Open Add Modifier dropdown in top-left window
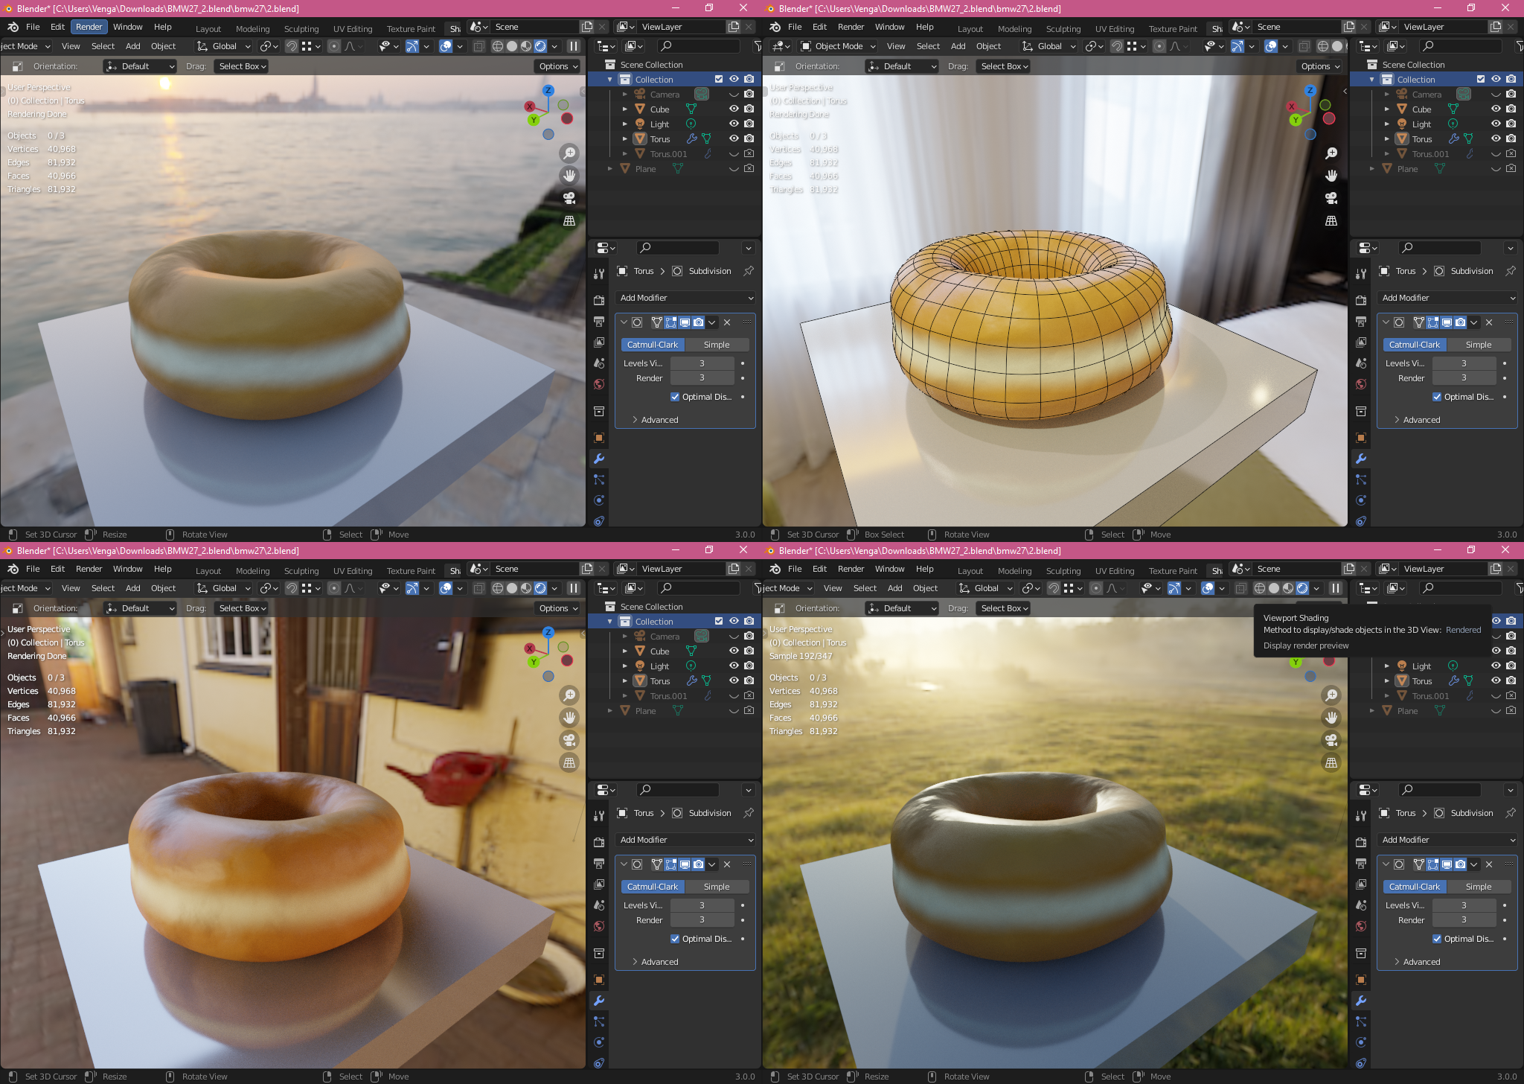The height and width of the screenshot is (1084, 1524). click(x=685, y=298)
